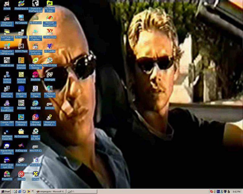The width and height of the screenshot is (243, 194).
Task: Open BlindRead shortcut
Action: [x=36, y=105]
